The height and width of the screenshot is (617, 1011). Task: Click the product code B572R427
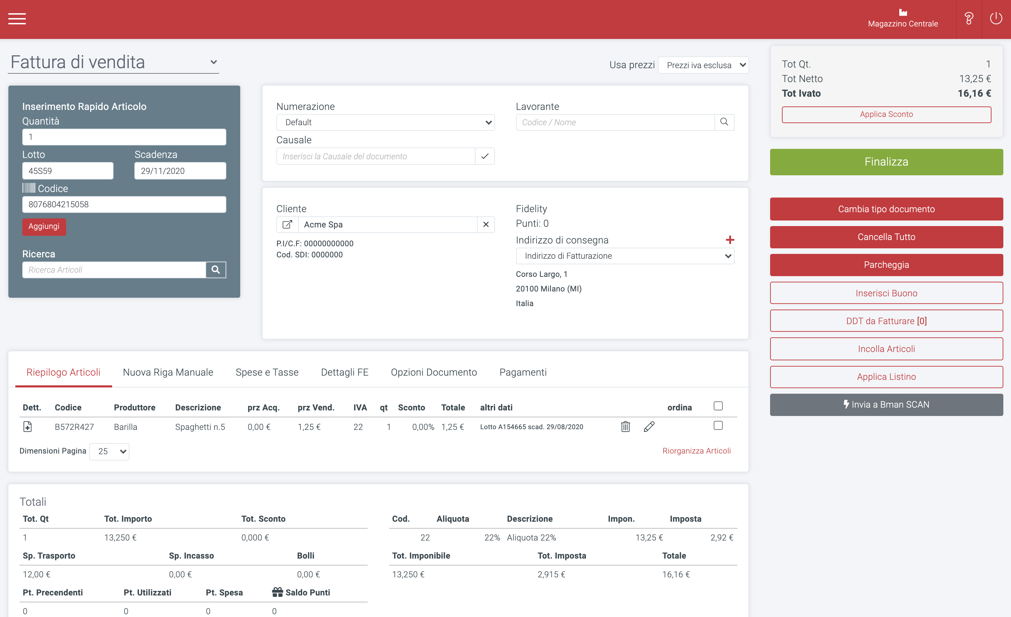[74, 427]
